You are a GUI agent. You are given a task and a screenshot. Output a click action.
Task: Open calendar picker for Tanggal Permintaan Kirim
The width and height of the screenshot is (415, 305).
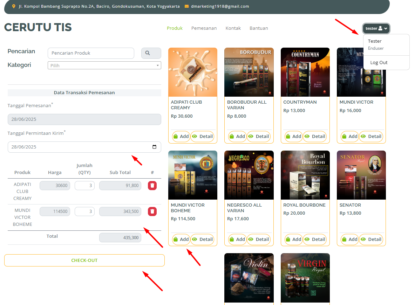point(154,147)
